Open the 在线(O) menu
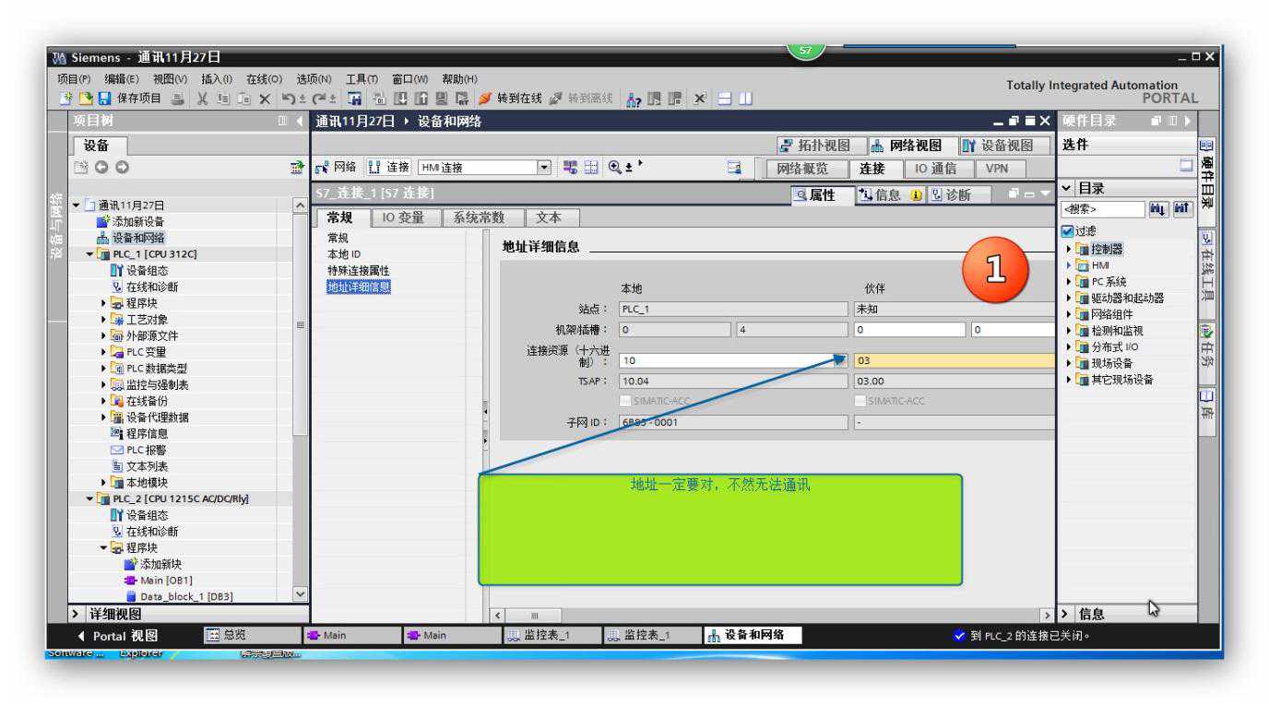This screenshot has height=704, width=1269. [x=264, y=79]
